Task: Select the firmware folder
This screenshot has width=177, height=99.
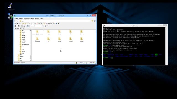Action: 37,40
